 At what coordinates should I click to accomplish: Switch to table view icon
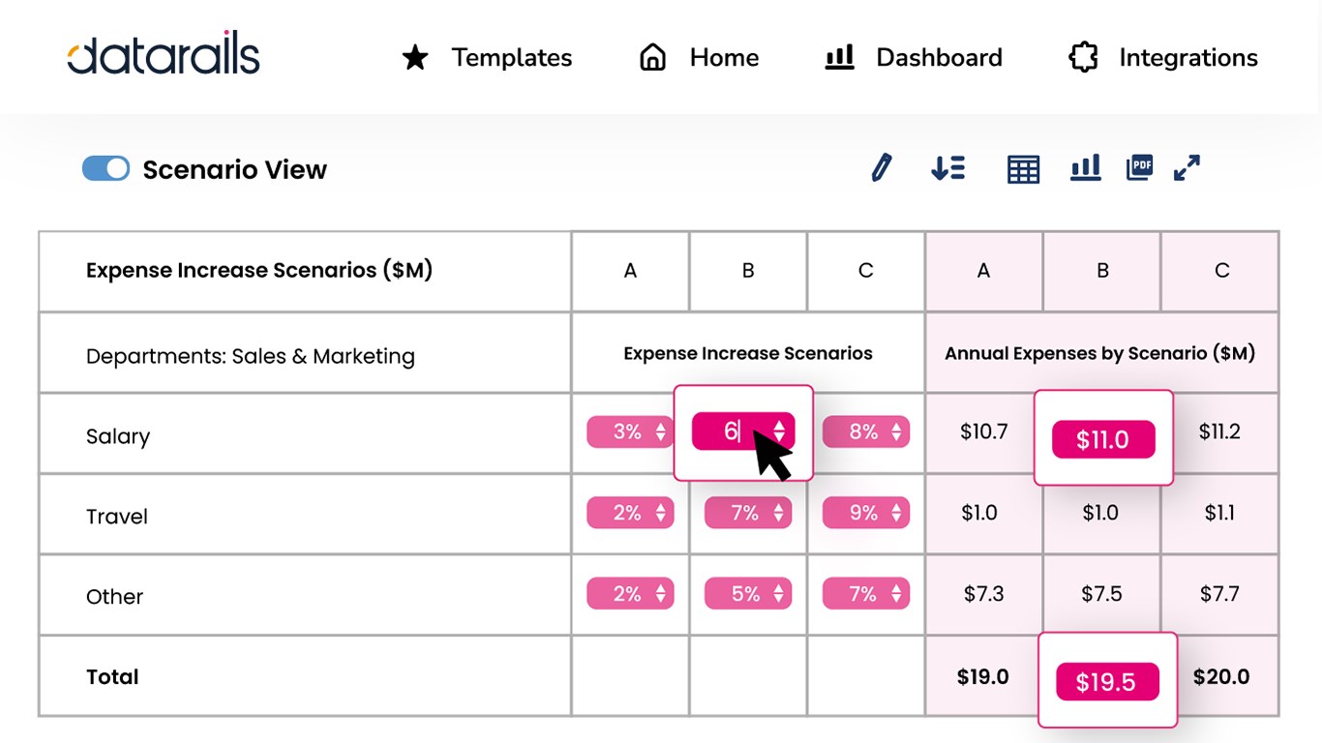(1023, 169)
